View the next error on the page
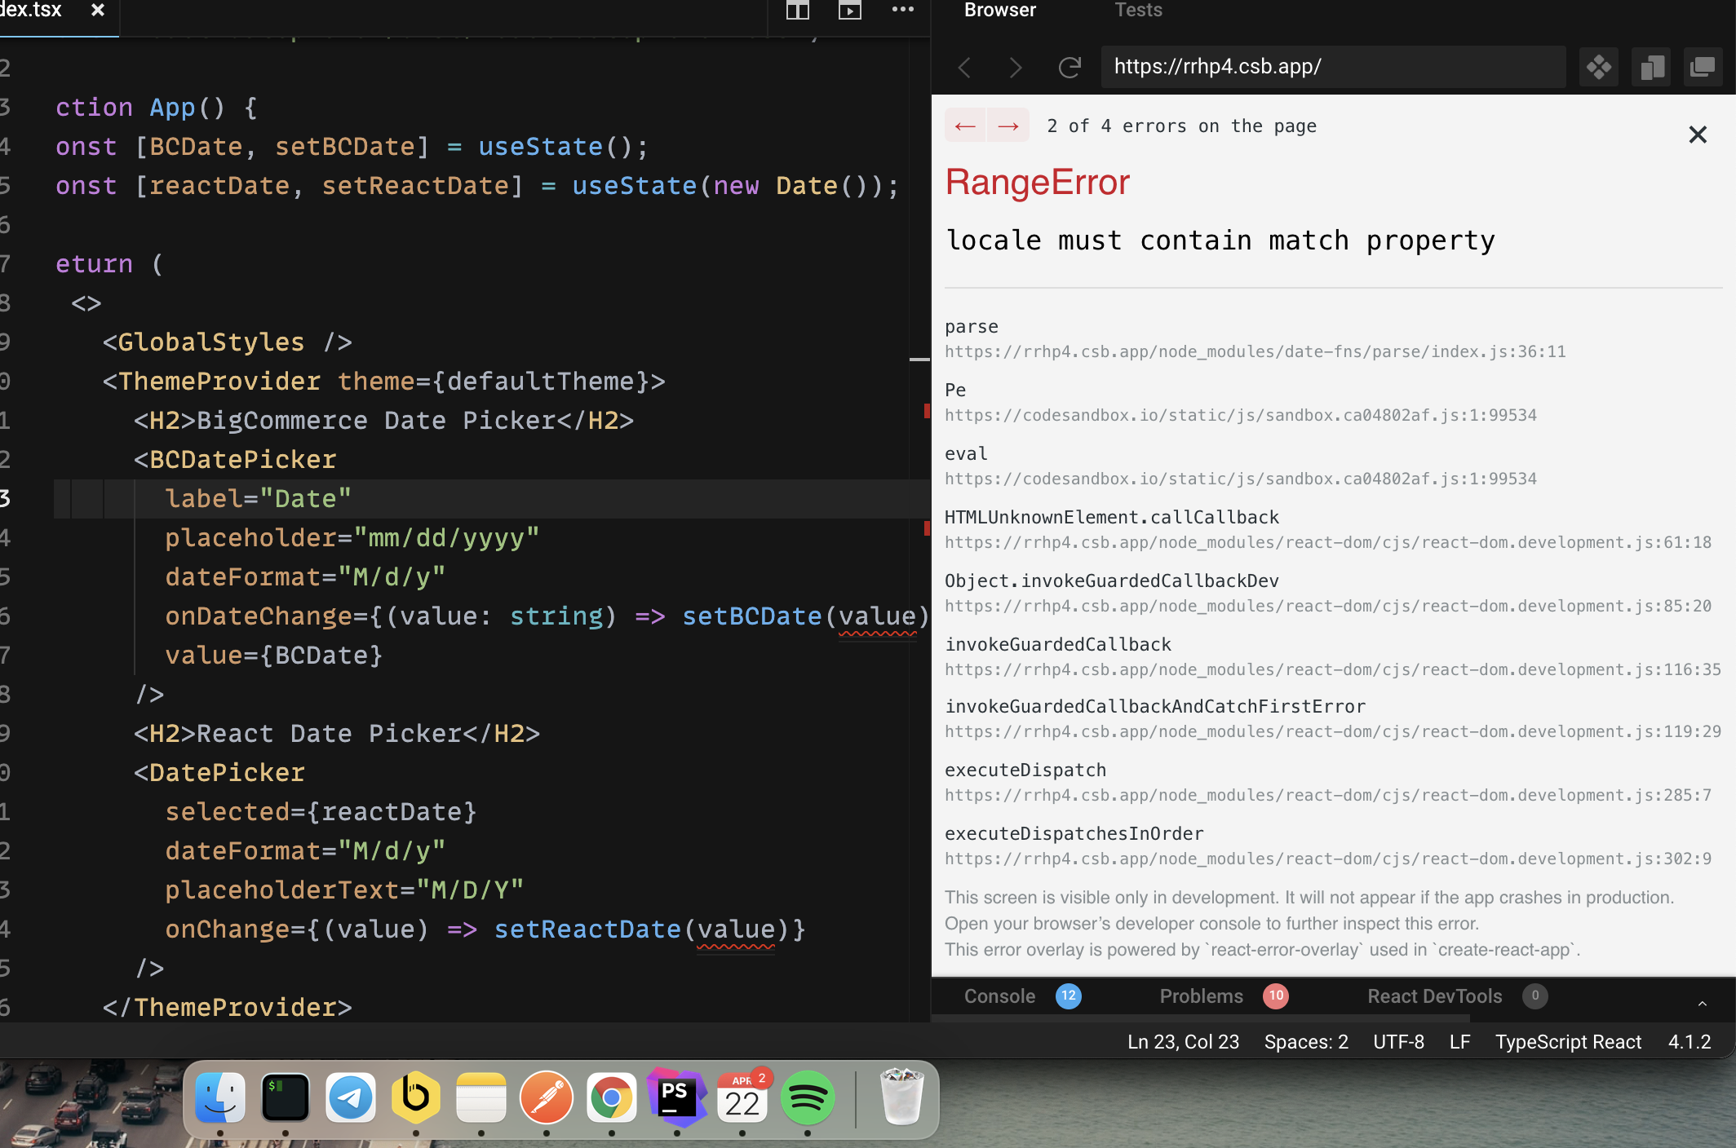 coord(1008,126)
